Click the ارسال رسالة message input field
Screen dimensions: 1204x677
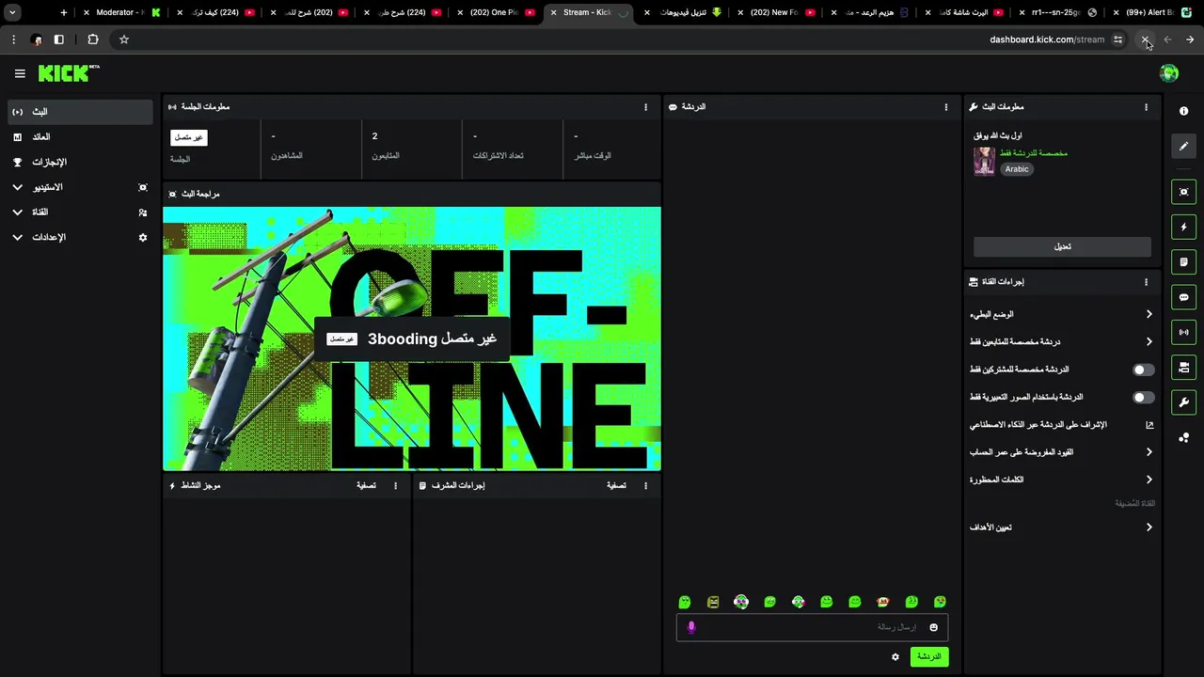coord(812,627)
